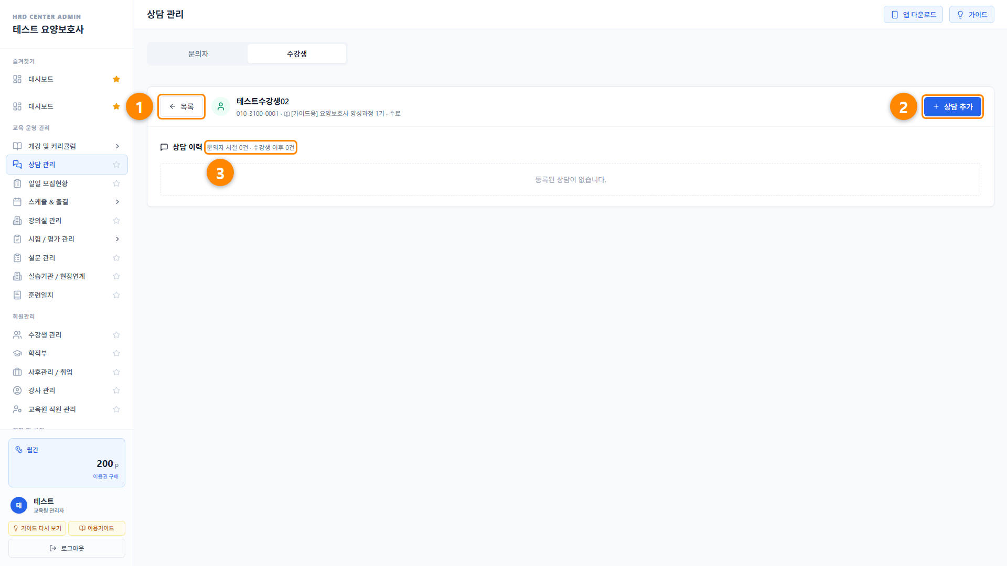Click the 시험 / 평가 관리 icon
1007x566 pixels.
(x=17, y=239)
